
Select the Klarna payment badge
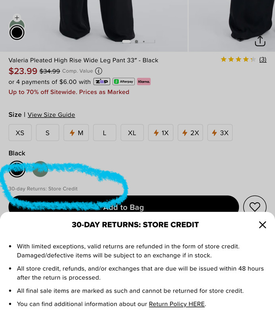point(144,81)
